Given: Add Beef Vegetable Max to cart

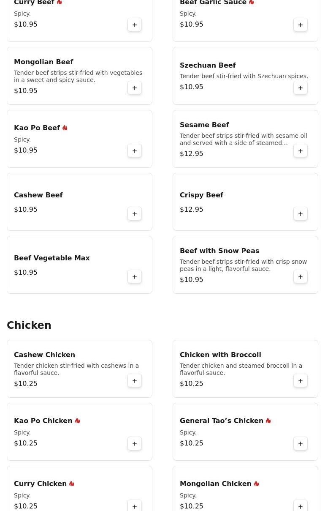Looking at the screenshot, I should pos(135,277).
